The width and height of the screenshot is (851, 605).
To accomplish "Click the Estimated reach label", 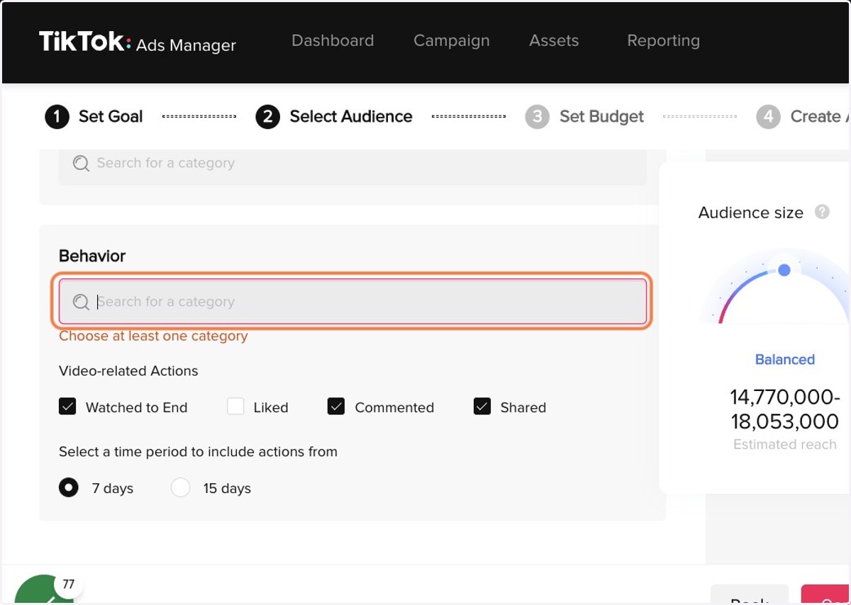I will coord(785,444).
